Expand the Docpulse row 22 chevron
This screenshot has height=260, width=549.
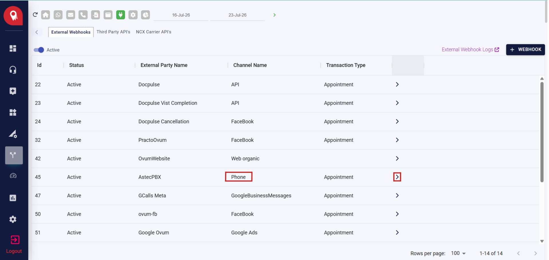pyautogui.click(x=397, y=84)
